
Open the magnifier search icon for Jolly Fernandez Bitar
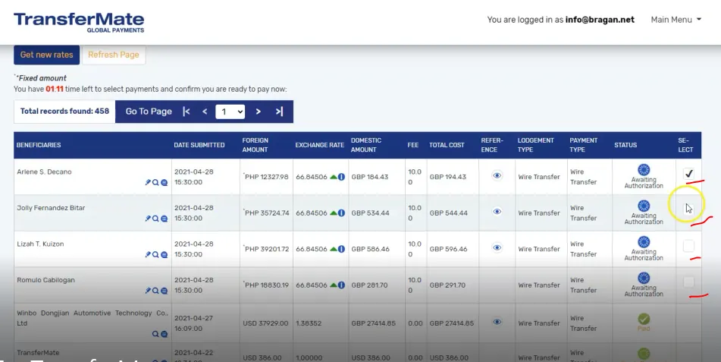pyautogui.click(x=155, y=219)
